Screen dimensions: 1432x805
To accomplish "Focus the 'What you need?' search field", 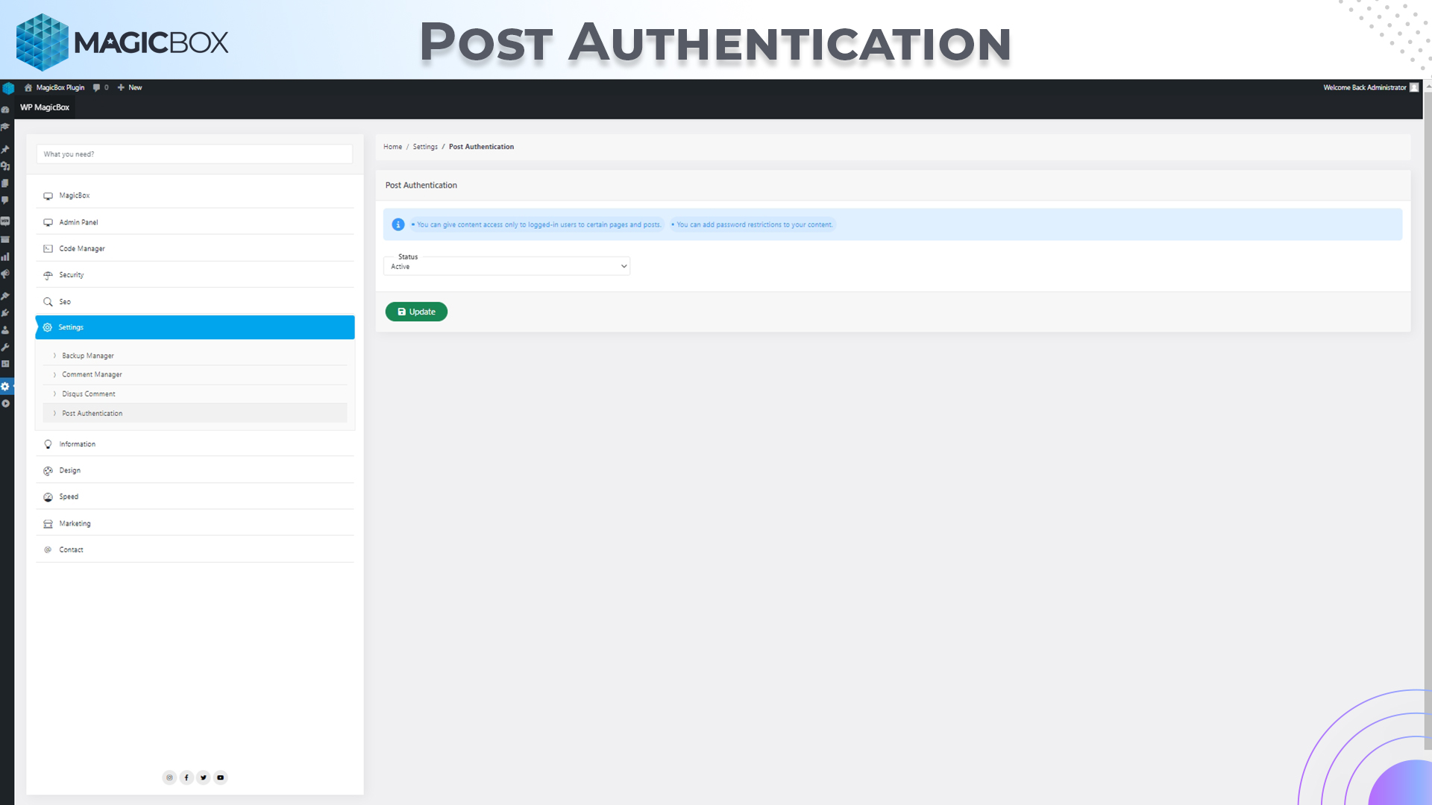I will [x=195, y=154].
